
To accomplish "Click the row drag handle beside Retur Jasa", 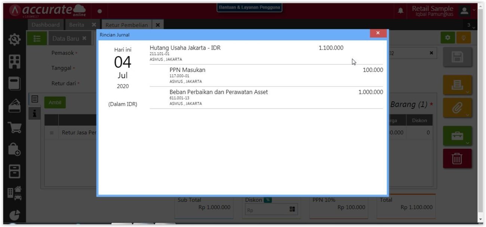I will click(x=52, y=133).
